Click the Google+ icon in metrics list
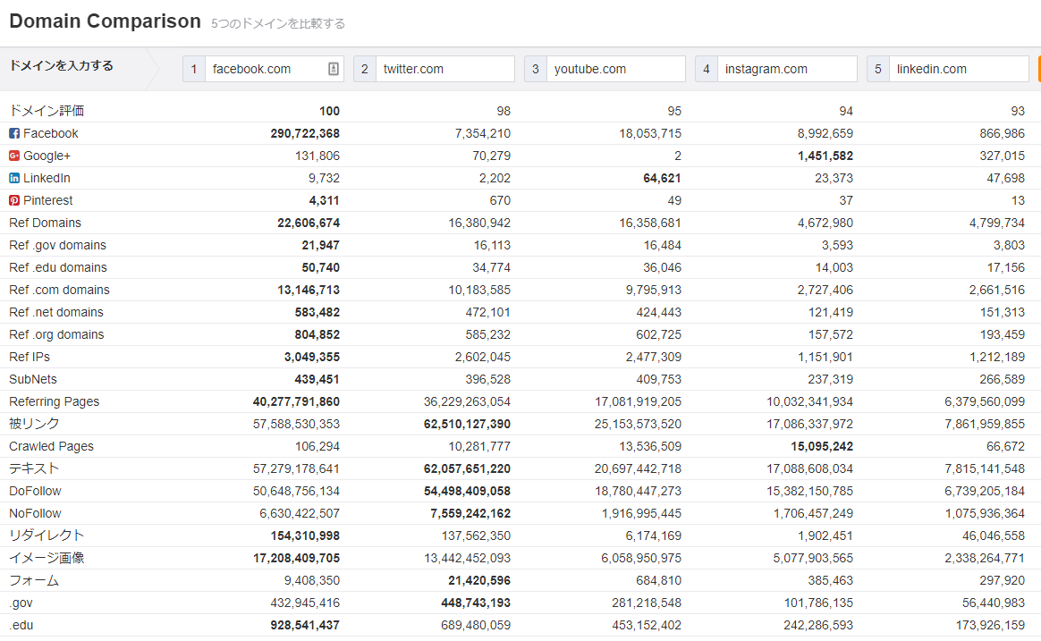Screen dimensions: 1041x641 point(14,156)
